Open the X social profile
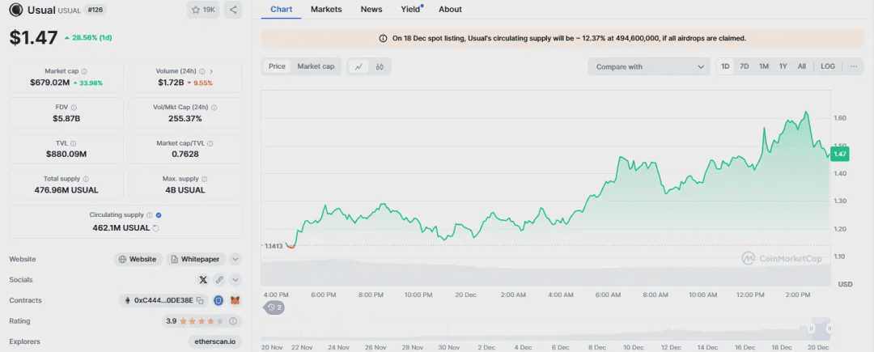This screenshot has width=874, height=352. (203, 280)
